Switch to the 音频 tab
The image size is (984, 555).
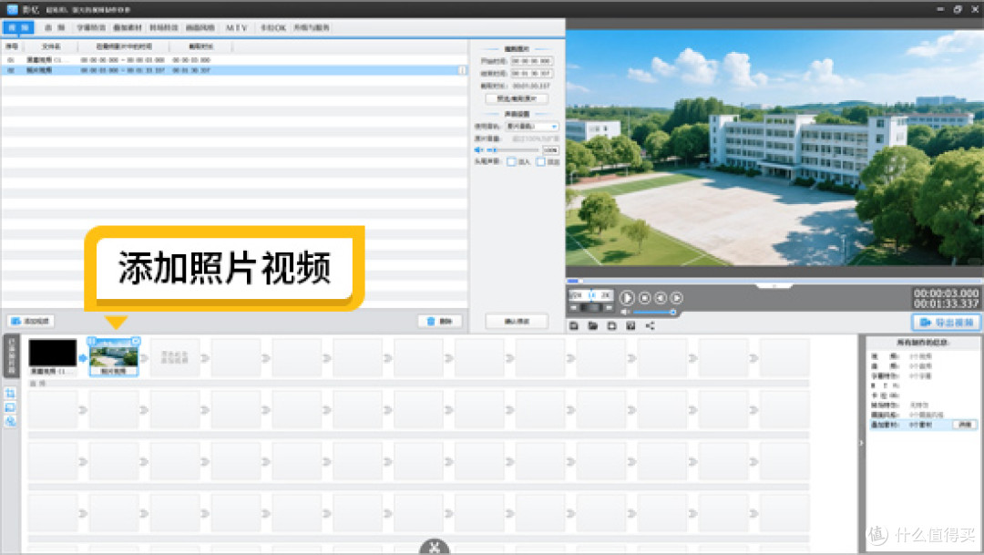[x=55, y=27]
